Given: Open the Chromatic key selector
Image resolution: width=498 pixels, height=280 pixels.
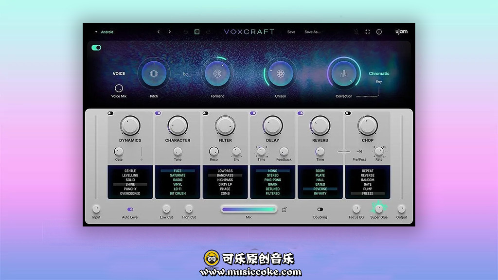Looking at the screenshot, I should 379,74.
